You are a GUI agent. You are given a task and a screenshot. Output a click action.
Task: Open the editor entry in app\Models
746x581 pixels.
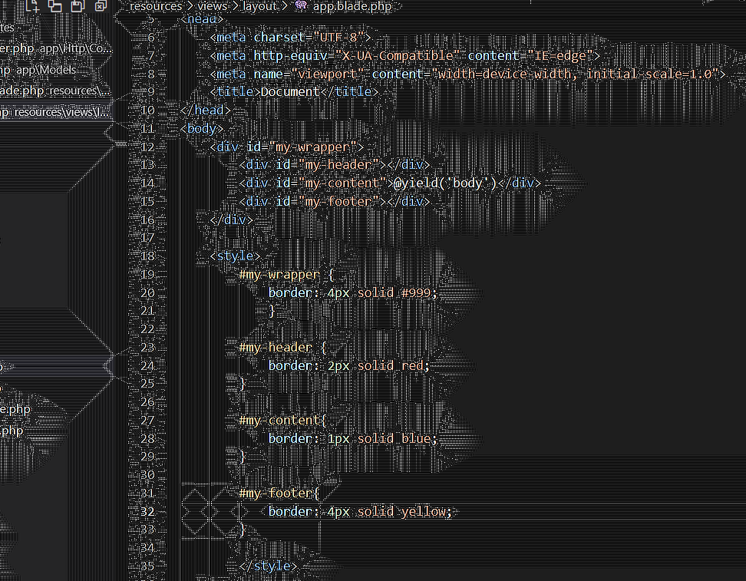[38, 70]
